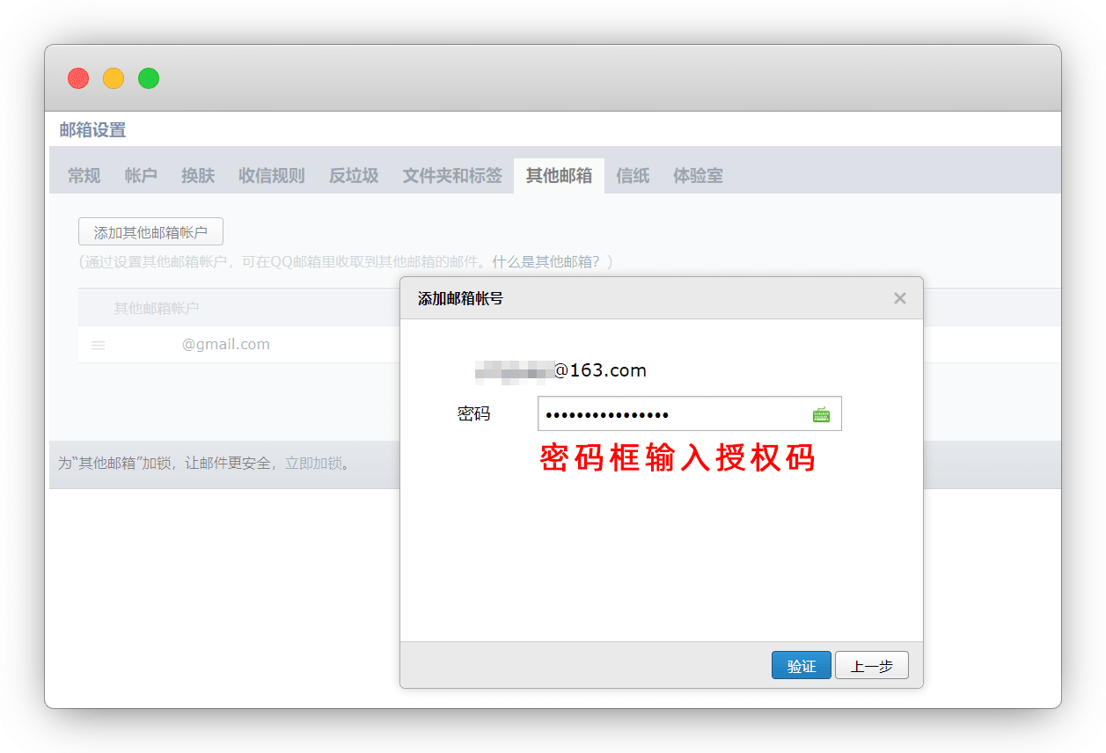Click the virtual keyboard icon in password field
Image resolution: width=1106 pixels, height=753 pixels.
[x=821, y=414]
